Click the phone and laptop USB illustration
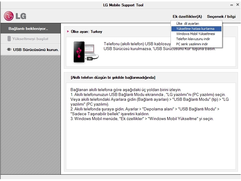The width and height of the screenshot is (241, 181). pyautogui.click(x=86, y=52)
